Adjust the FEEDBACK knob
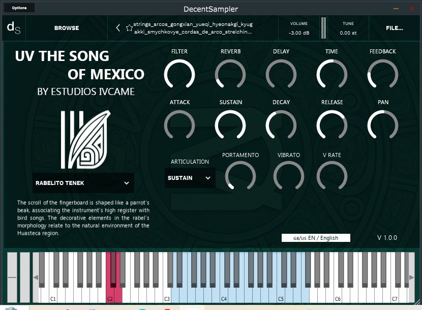 click(383, 75)
